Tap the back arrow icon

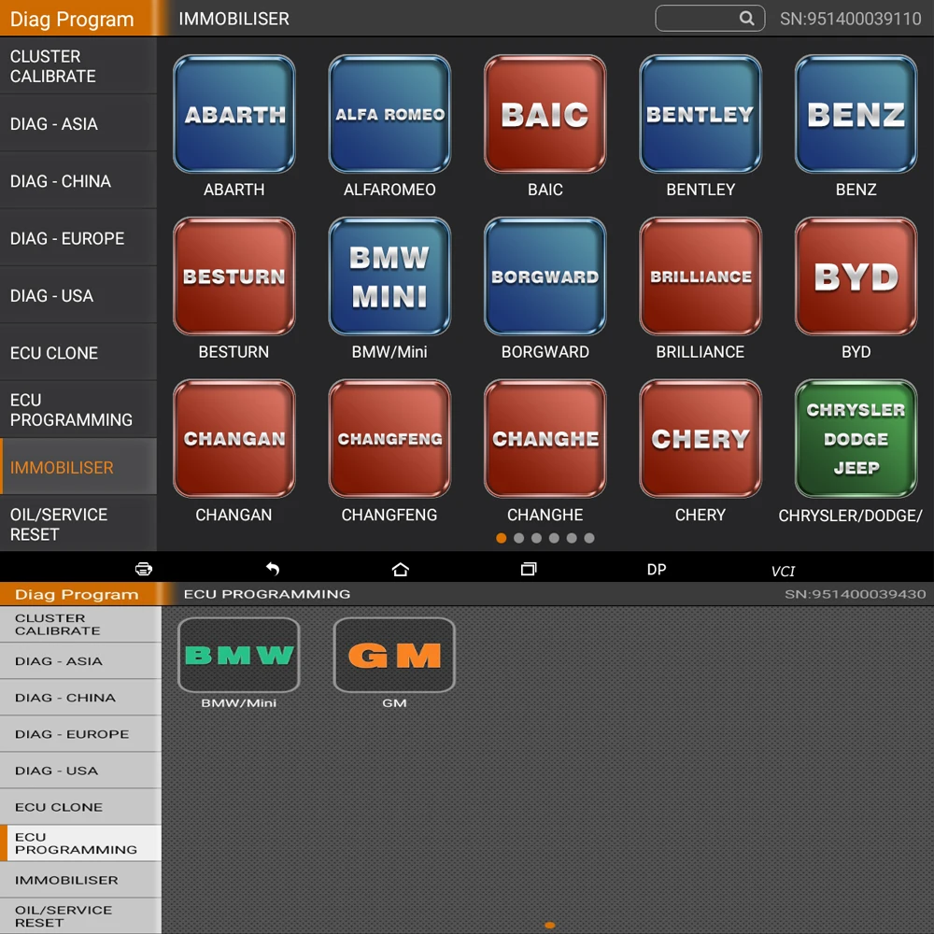(272, 569)
